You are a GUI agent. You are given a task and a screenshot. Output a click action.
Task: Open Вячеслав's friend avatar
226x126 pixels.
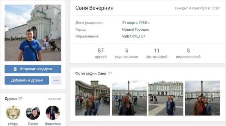(x=53, y=113)
